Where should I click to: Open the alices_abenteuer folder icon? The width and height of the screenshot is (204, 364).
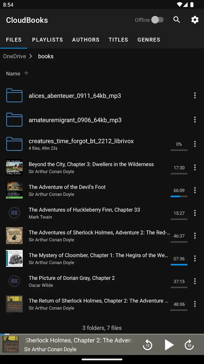point(14,95)
